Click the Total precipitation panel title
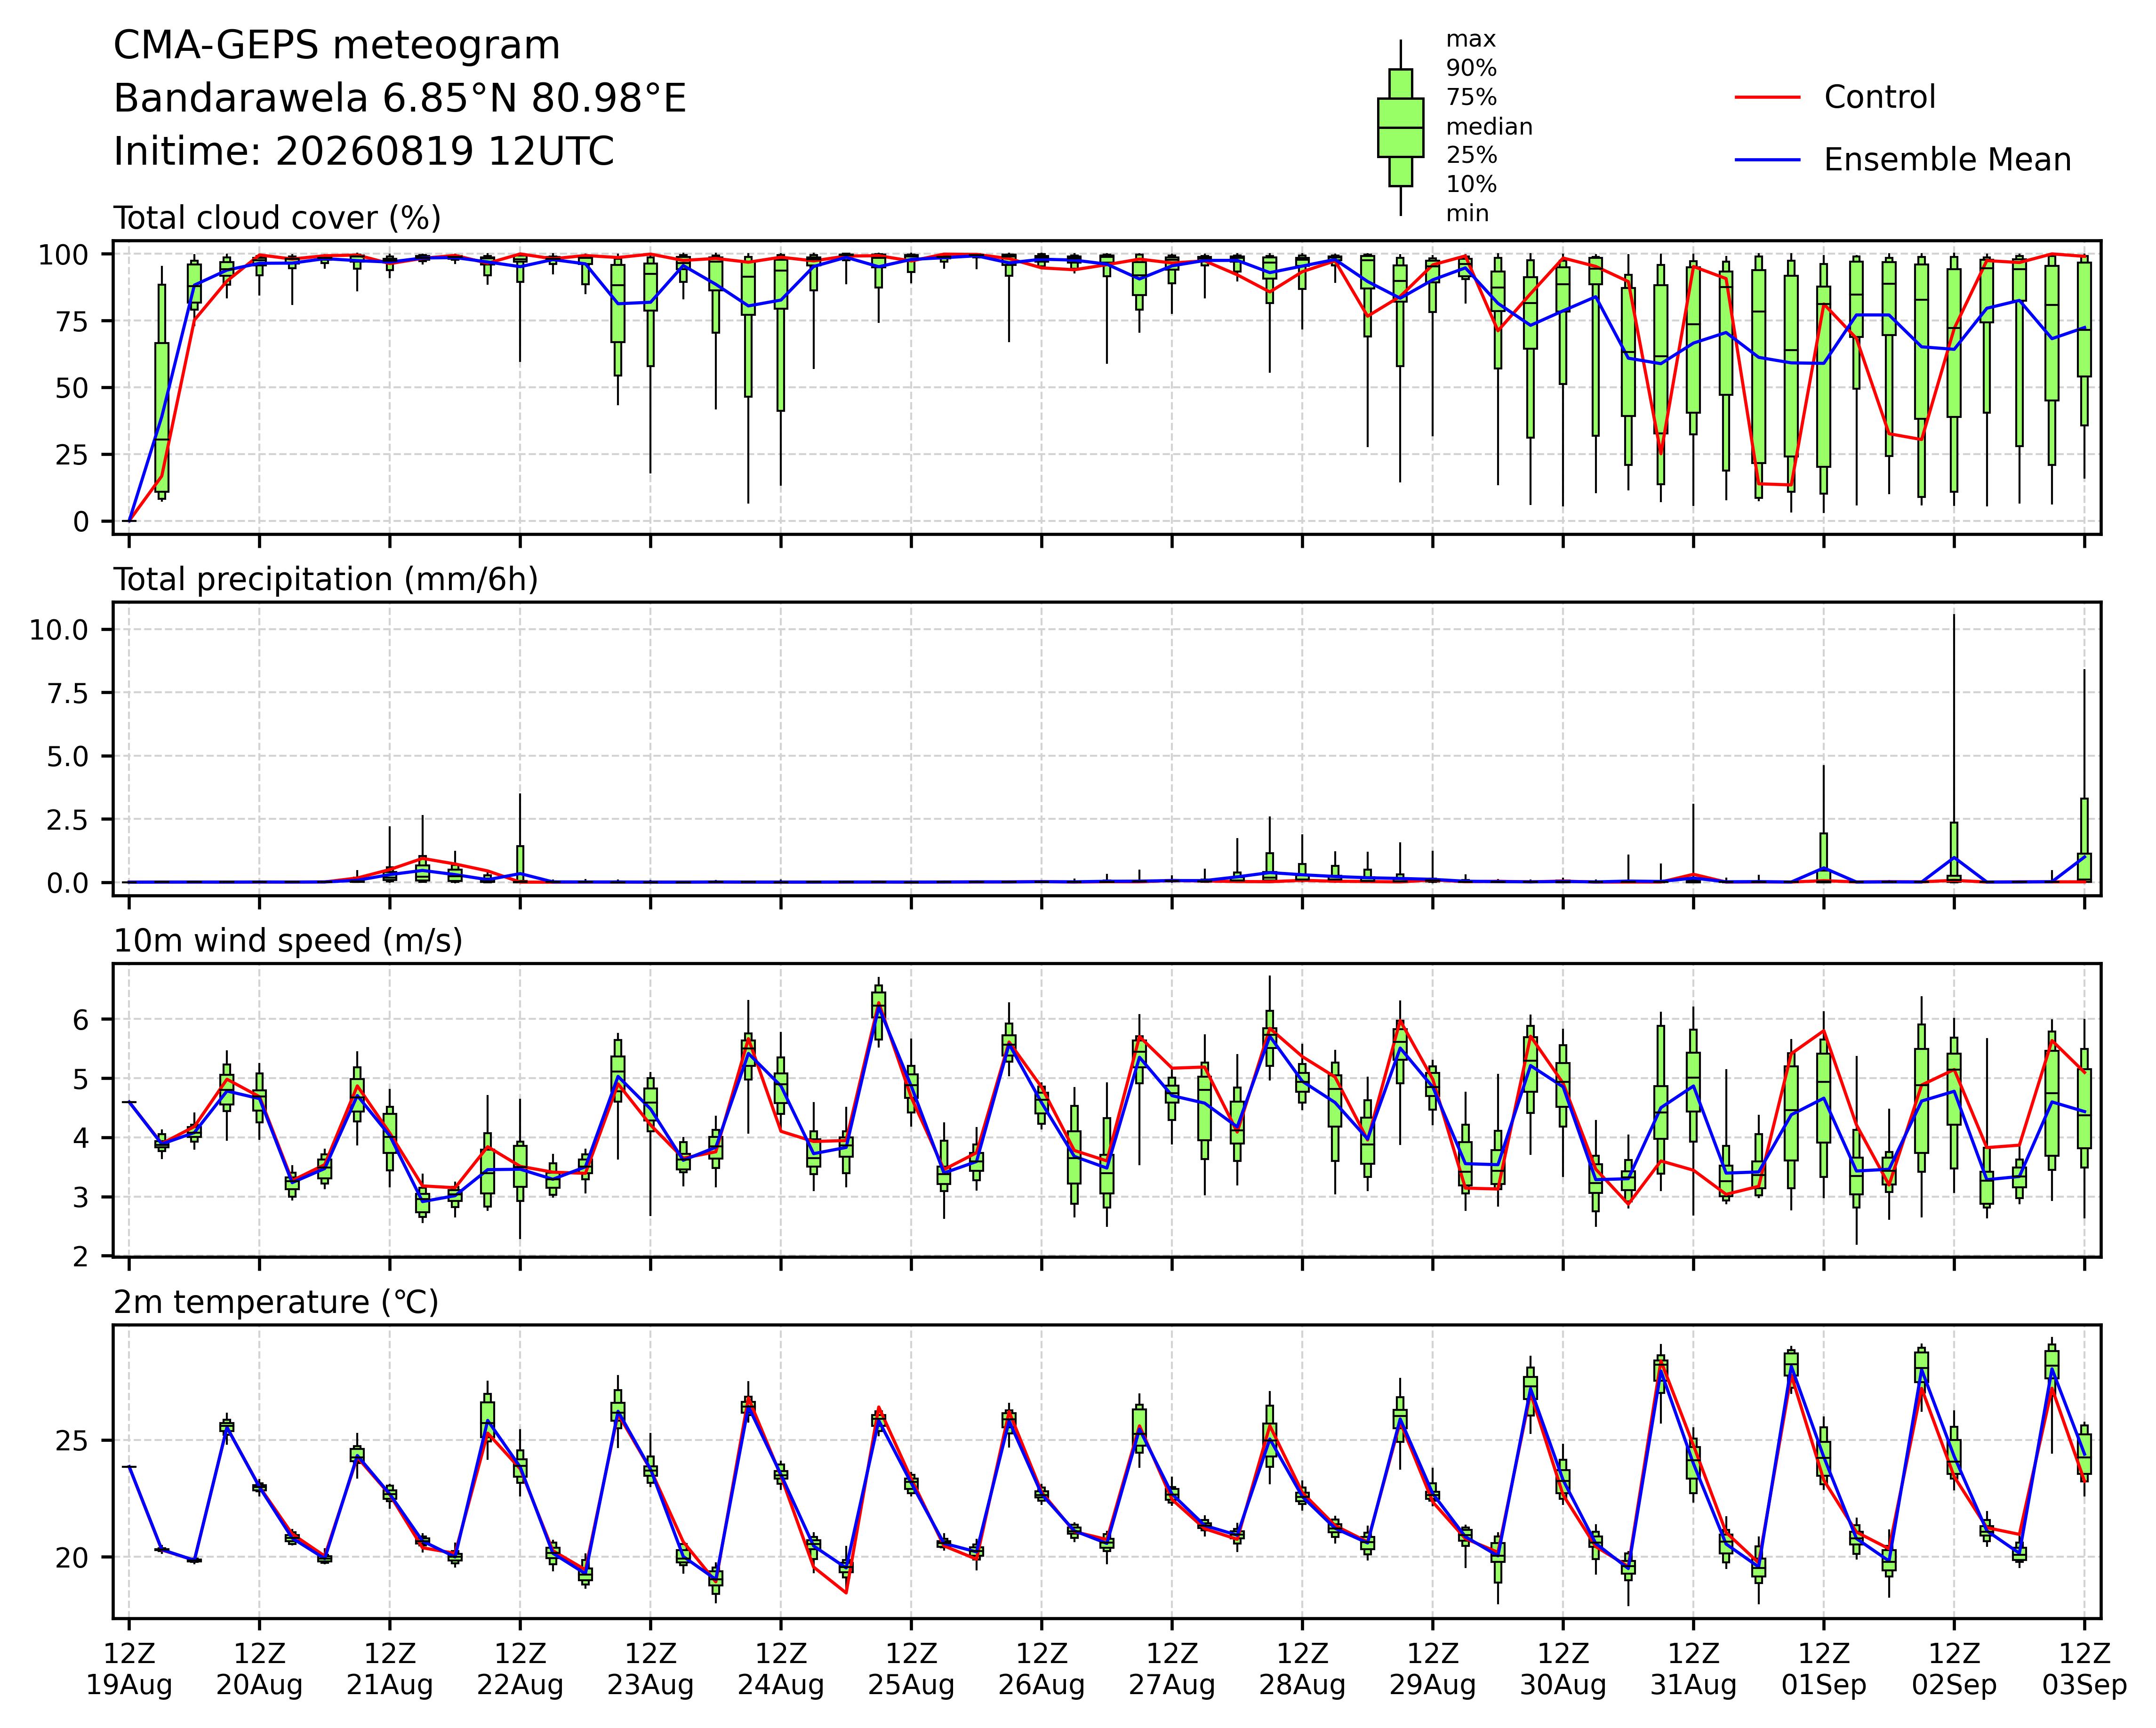Screen dimensions: 2156x1728 [x=326, y=580]
